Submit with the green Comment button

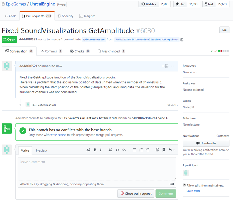(166, 193)
